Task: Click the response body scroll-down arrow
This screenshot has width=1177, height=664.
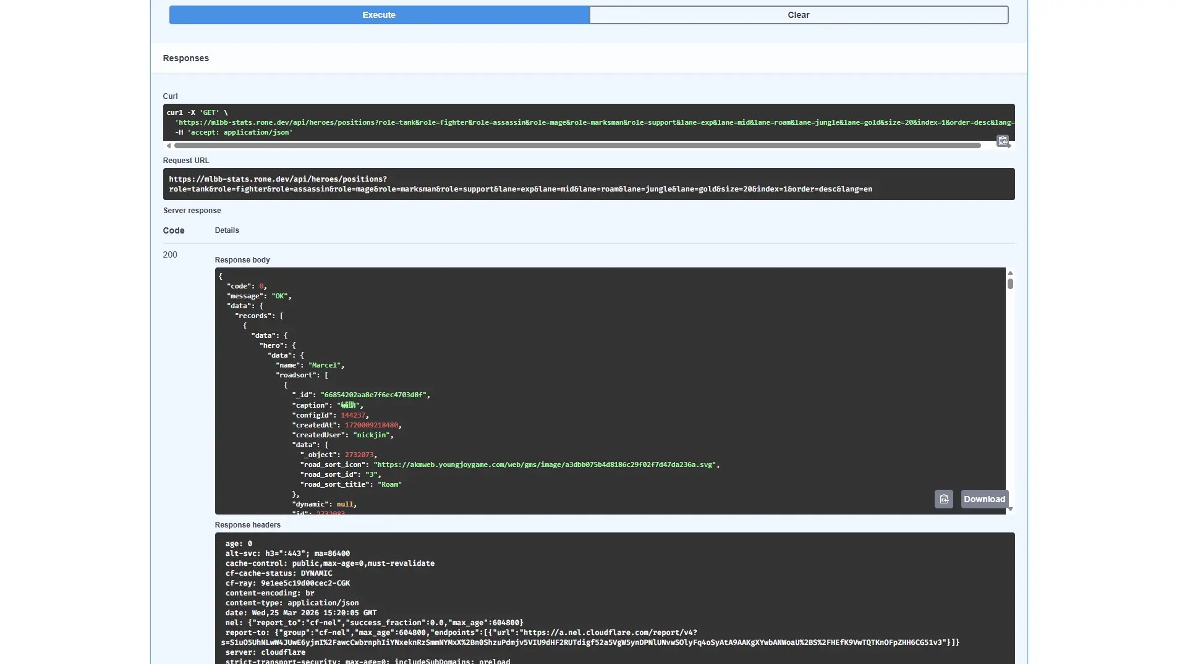Action: pos(1010,509)
